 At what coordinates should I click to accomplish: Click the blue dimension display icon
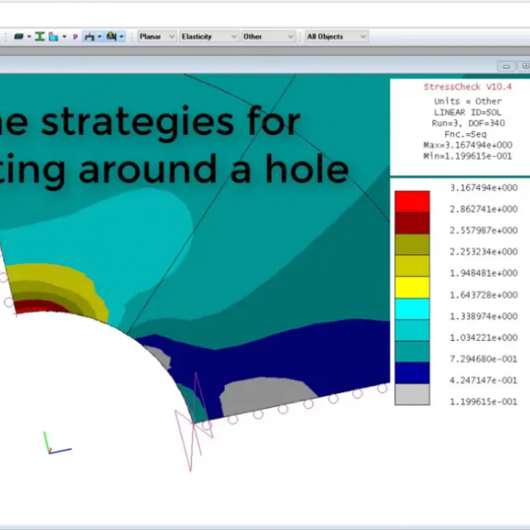tap(53, 36)
